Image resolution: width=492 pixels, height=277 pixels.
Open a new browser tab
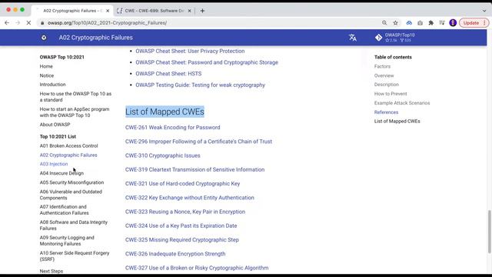(x=202, y=11)
